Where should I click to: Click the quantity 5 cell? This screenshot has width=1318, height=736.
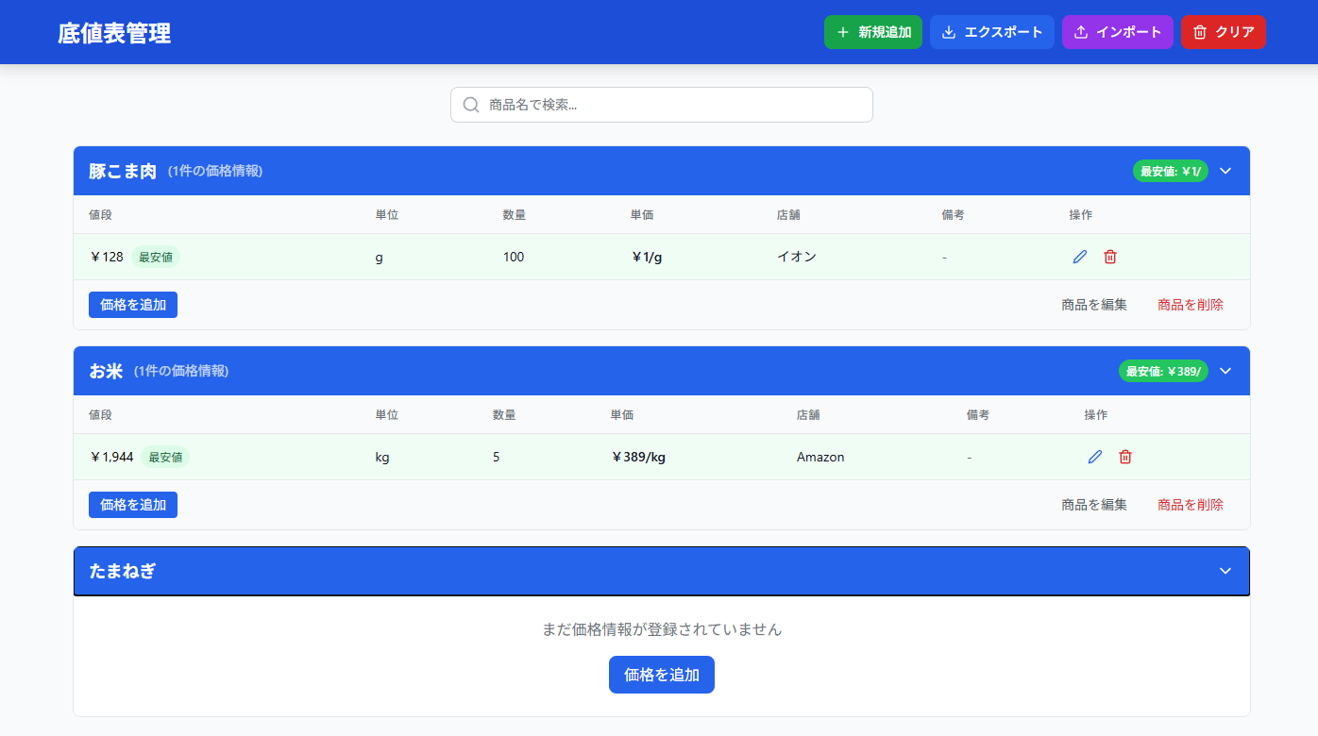point(497,457)
